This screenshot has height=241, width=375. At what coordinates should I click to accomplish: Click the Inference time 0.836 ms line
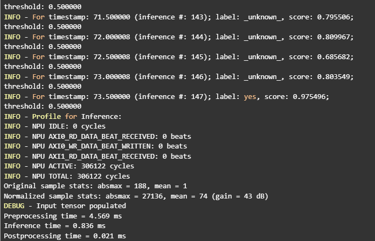pos(55,226)
